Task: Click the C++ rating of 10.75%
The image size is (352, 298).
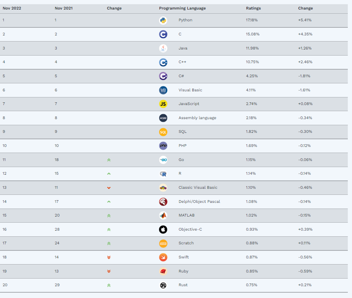Action: click(252, 62)
